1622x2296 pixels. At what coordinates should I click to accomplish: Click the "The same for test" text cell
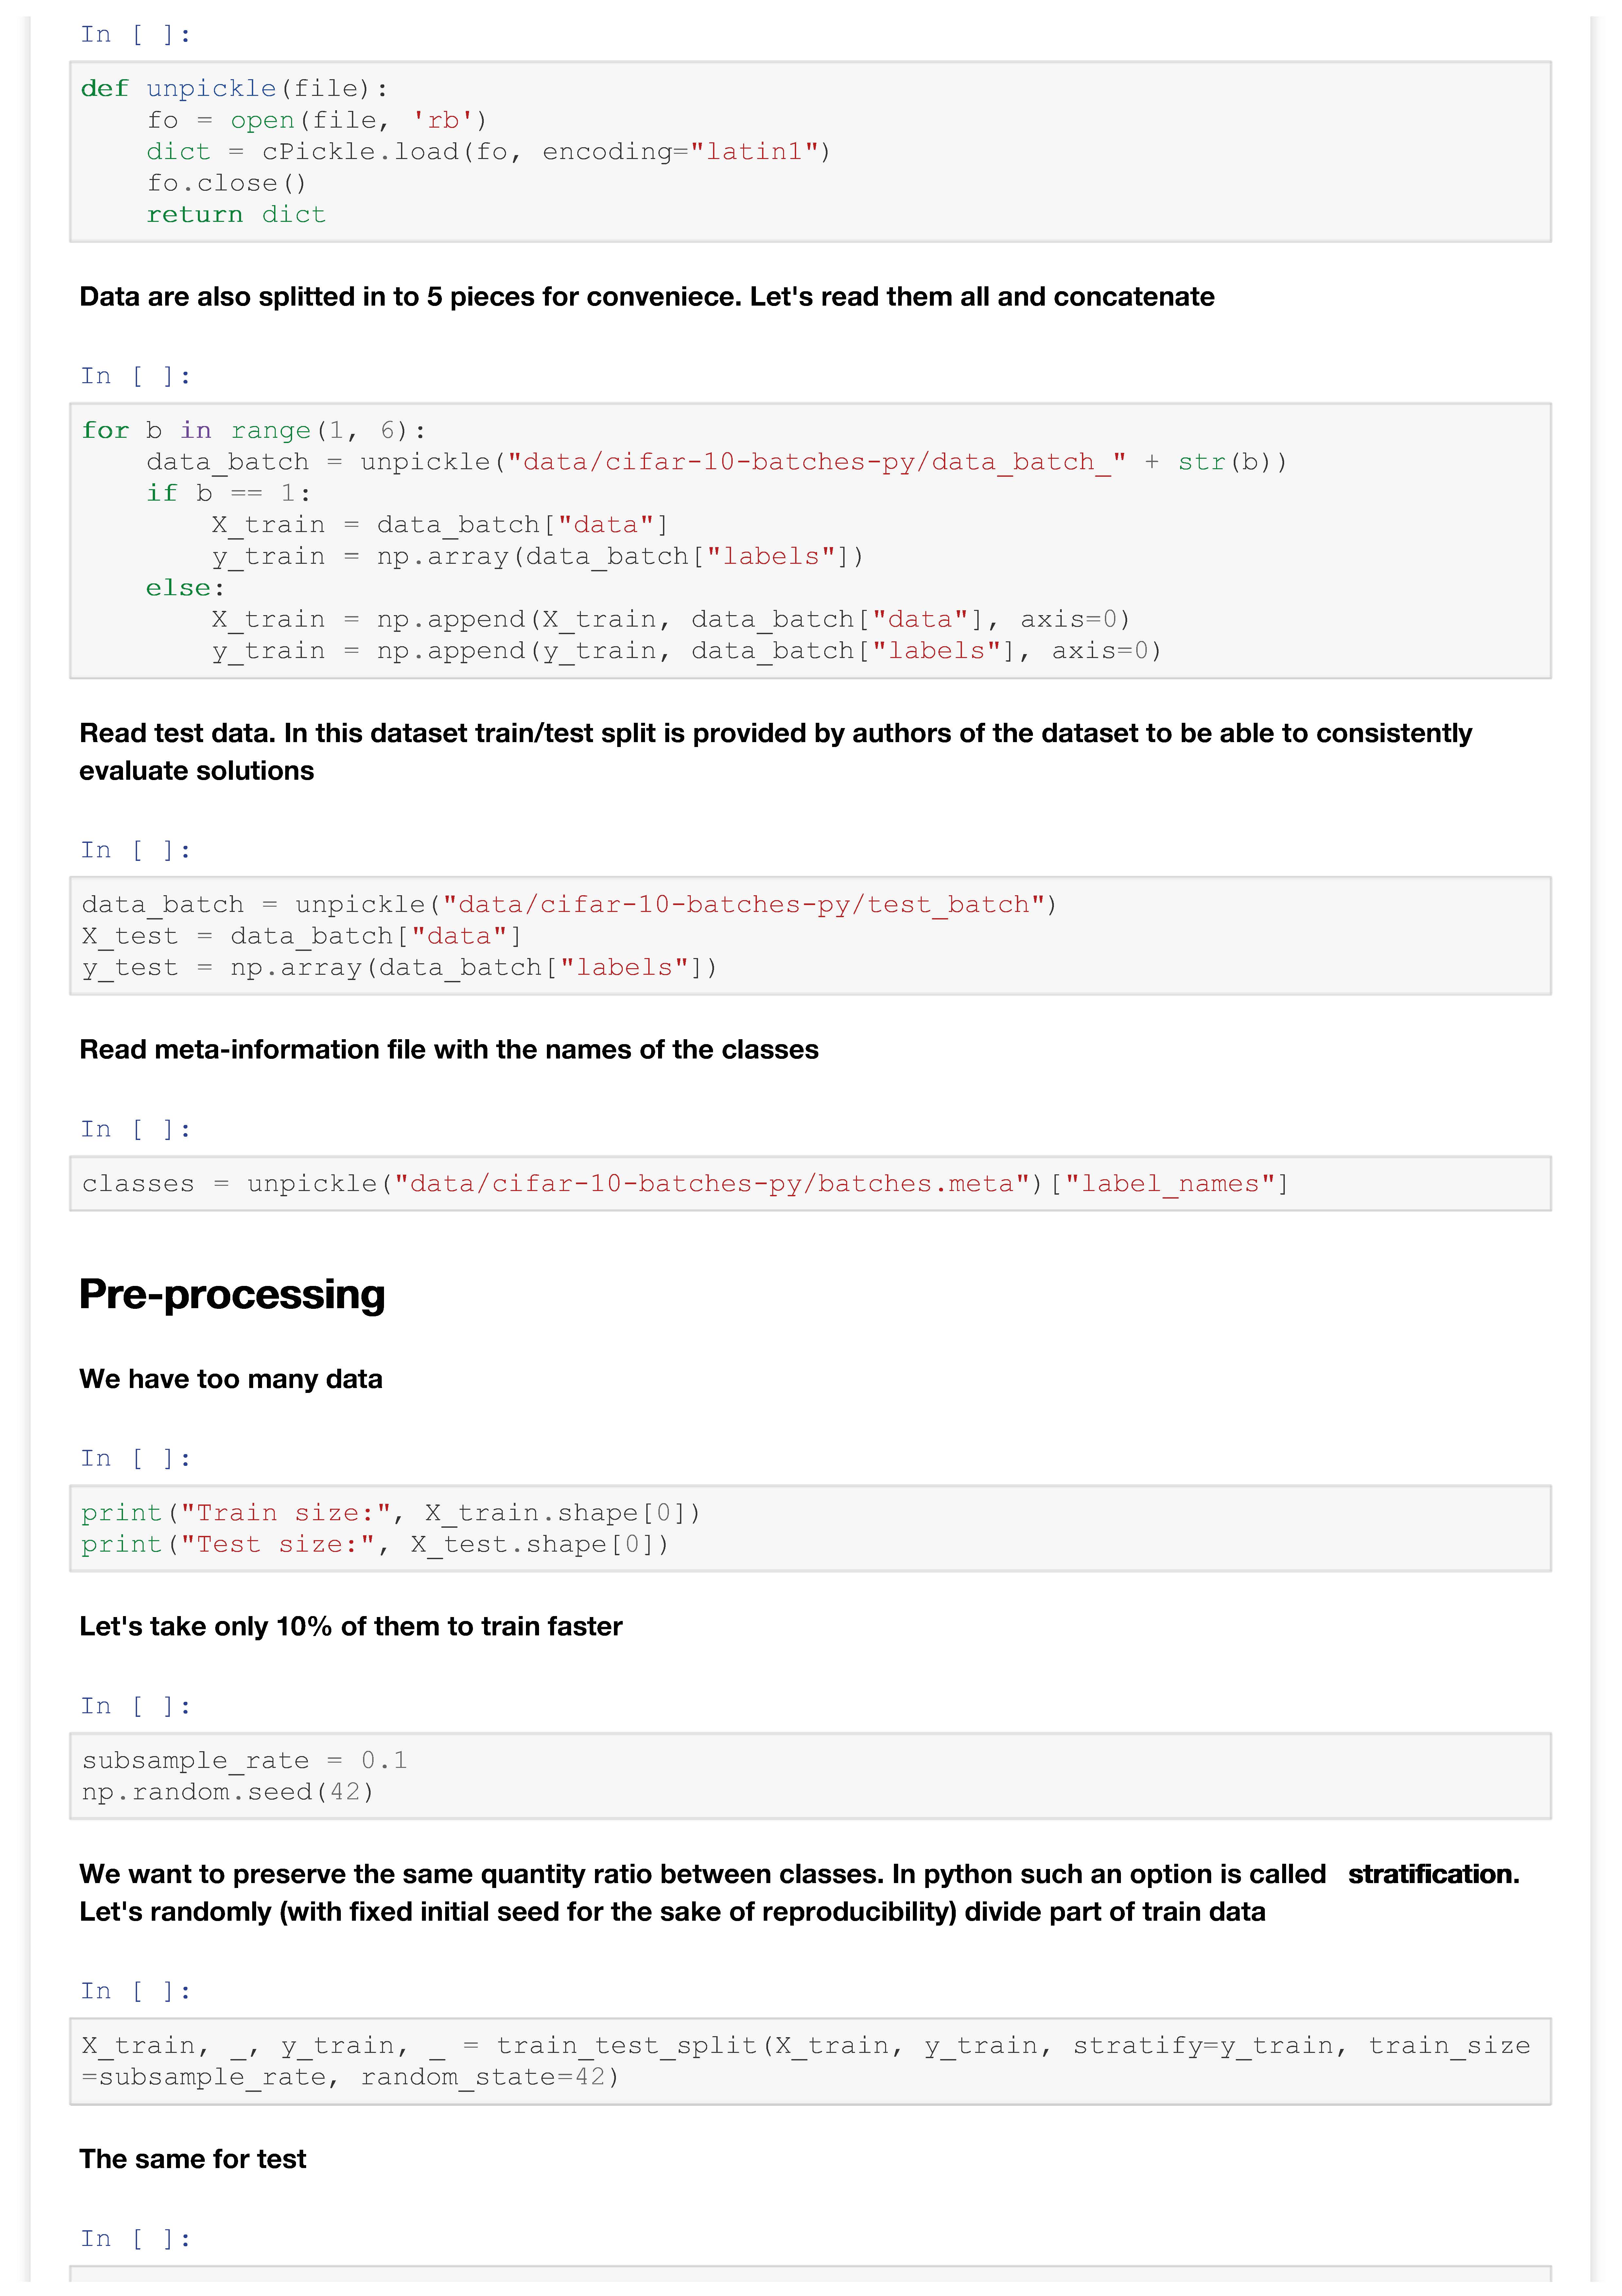point(193,2159)
